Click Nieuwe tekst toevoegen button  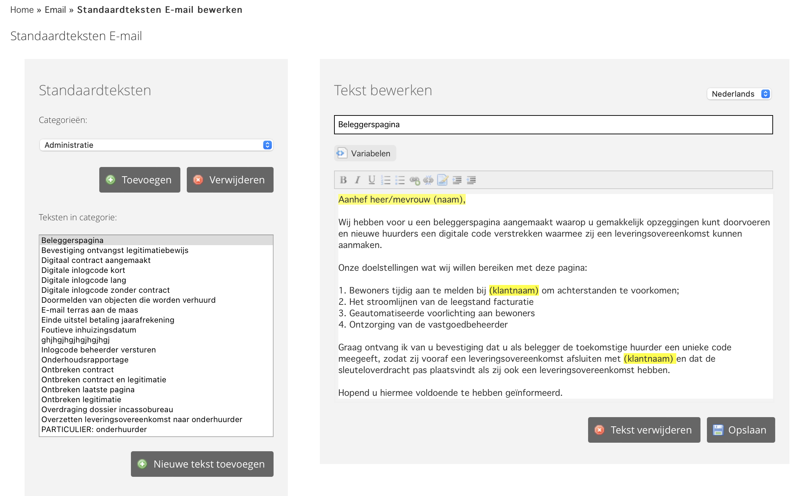(202, 464)
